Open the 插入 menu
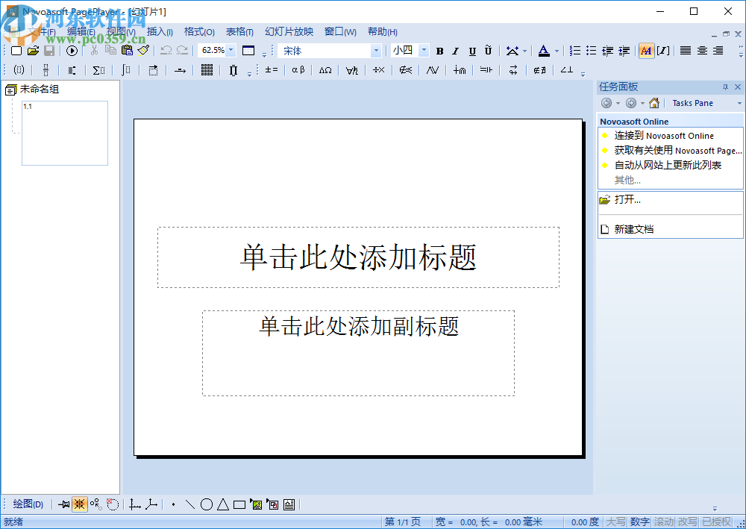The image size is (746, 529). point(160,31)
